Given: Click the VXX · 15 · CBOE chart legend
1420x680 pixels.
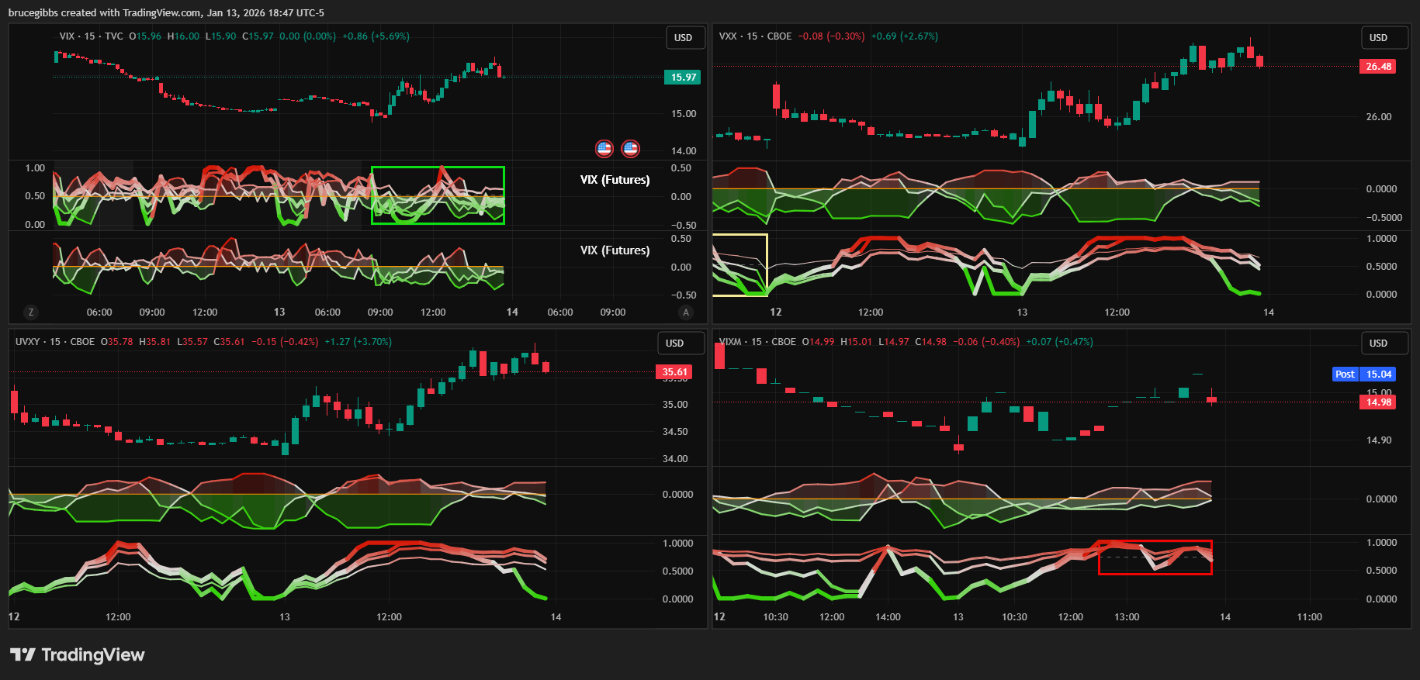Looking at the screenshot, I should tap(755, 36).
